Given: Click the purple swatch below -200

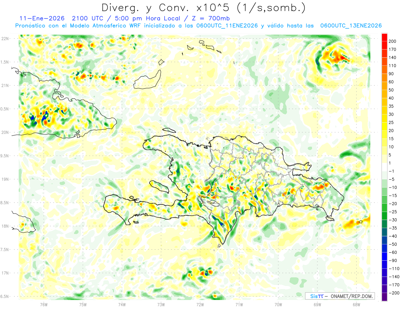Looking at the screenshot, I should [385, 297].
